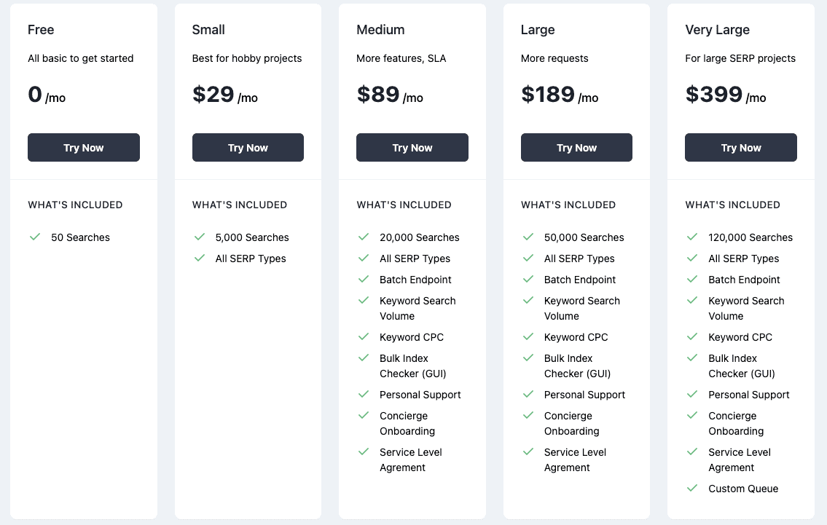This screenshot has height=525, width=827.
Task: Click Try Now on the Medium plan
Action: tap(412, 147)
